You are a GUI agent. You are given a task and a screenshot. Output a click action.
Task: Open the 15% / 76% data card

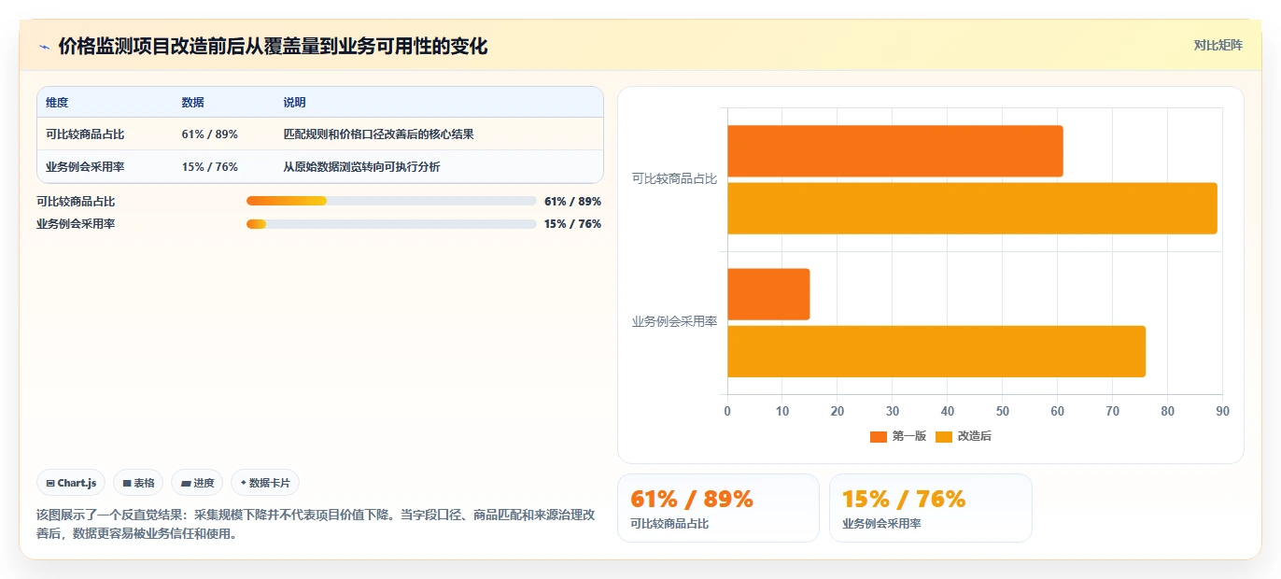pos(931,508)
